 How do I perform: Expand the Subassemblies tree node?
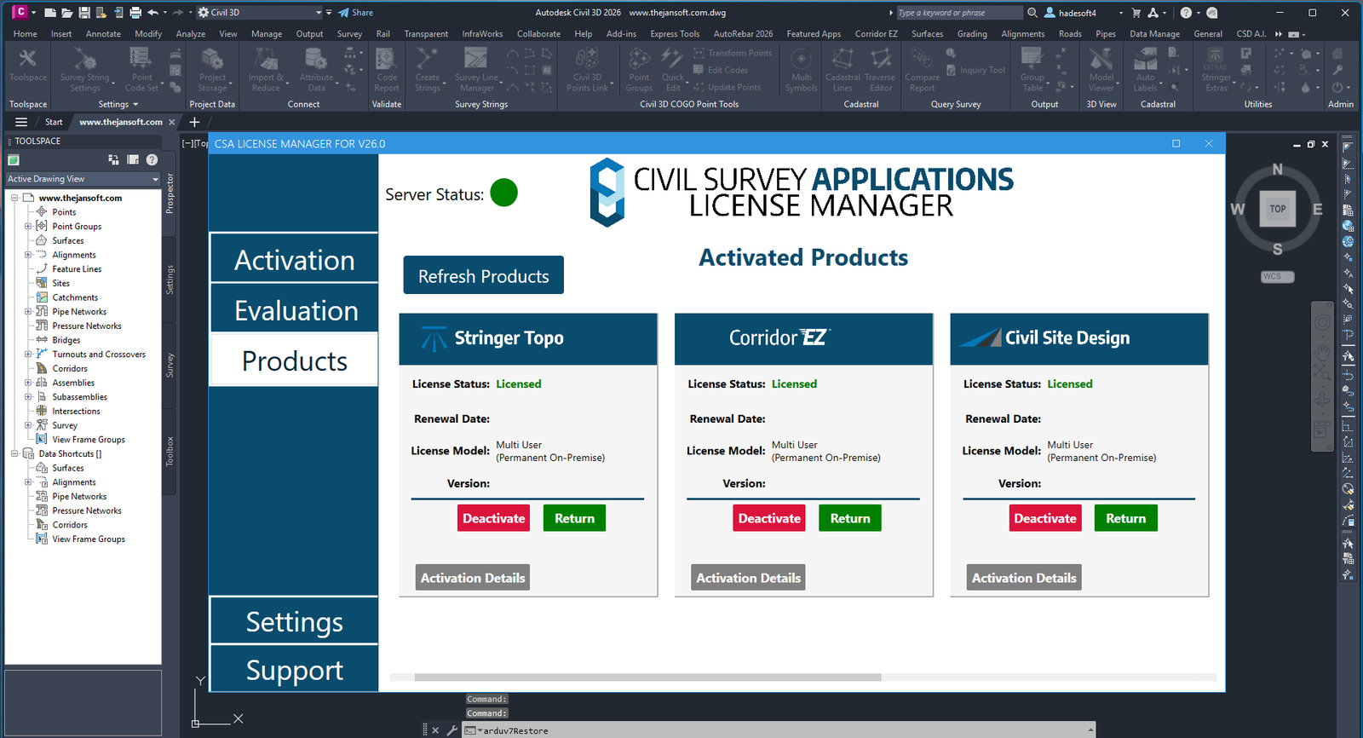click(x=28, y=397)
